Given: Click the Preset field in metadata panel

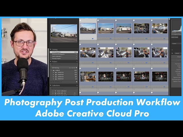Looking at the screenshot, I should pos(176,57).
